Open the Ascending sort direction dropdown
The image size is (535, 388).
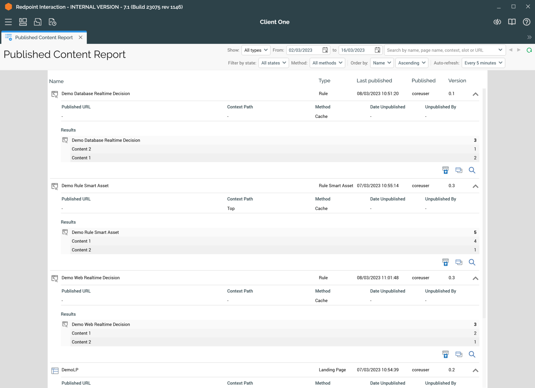coord(412,63)
